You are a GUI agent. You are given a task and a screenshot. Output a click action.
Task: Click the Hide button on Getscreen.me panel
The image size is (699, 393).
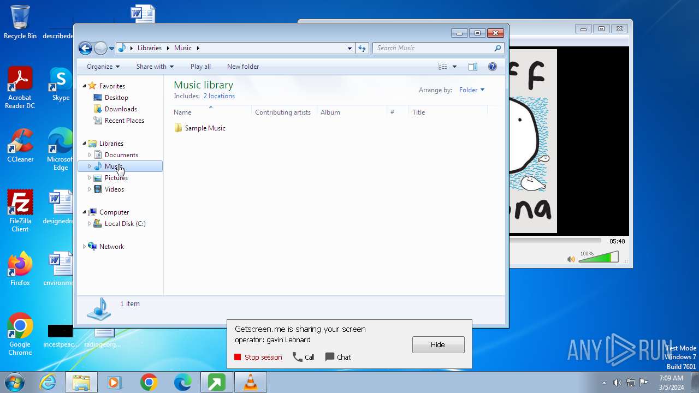439,344
